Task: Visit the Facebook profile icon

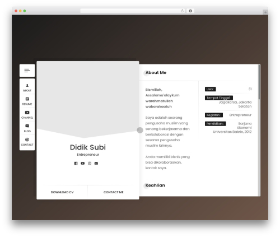Action: pyautogui.click(x=76, y=163)
